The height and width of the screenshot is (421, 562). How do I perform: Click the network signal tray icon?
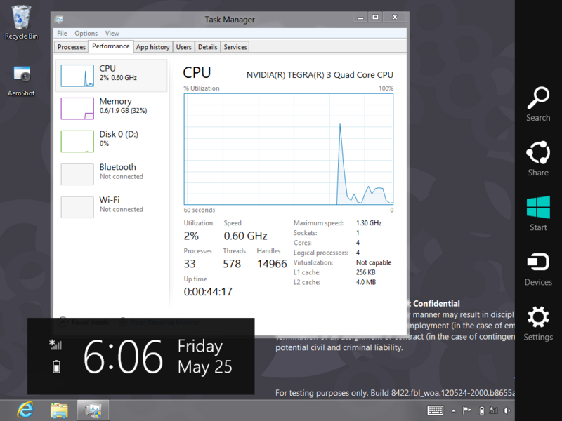[494, 410]
